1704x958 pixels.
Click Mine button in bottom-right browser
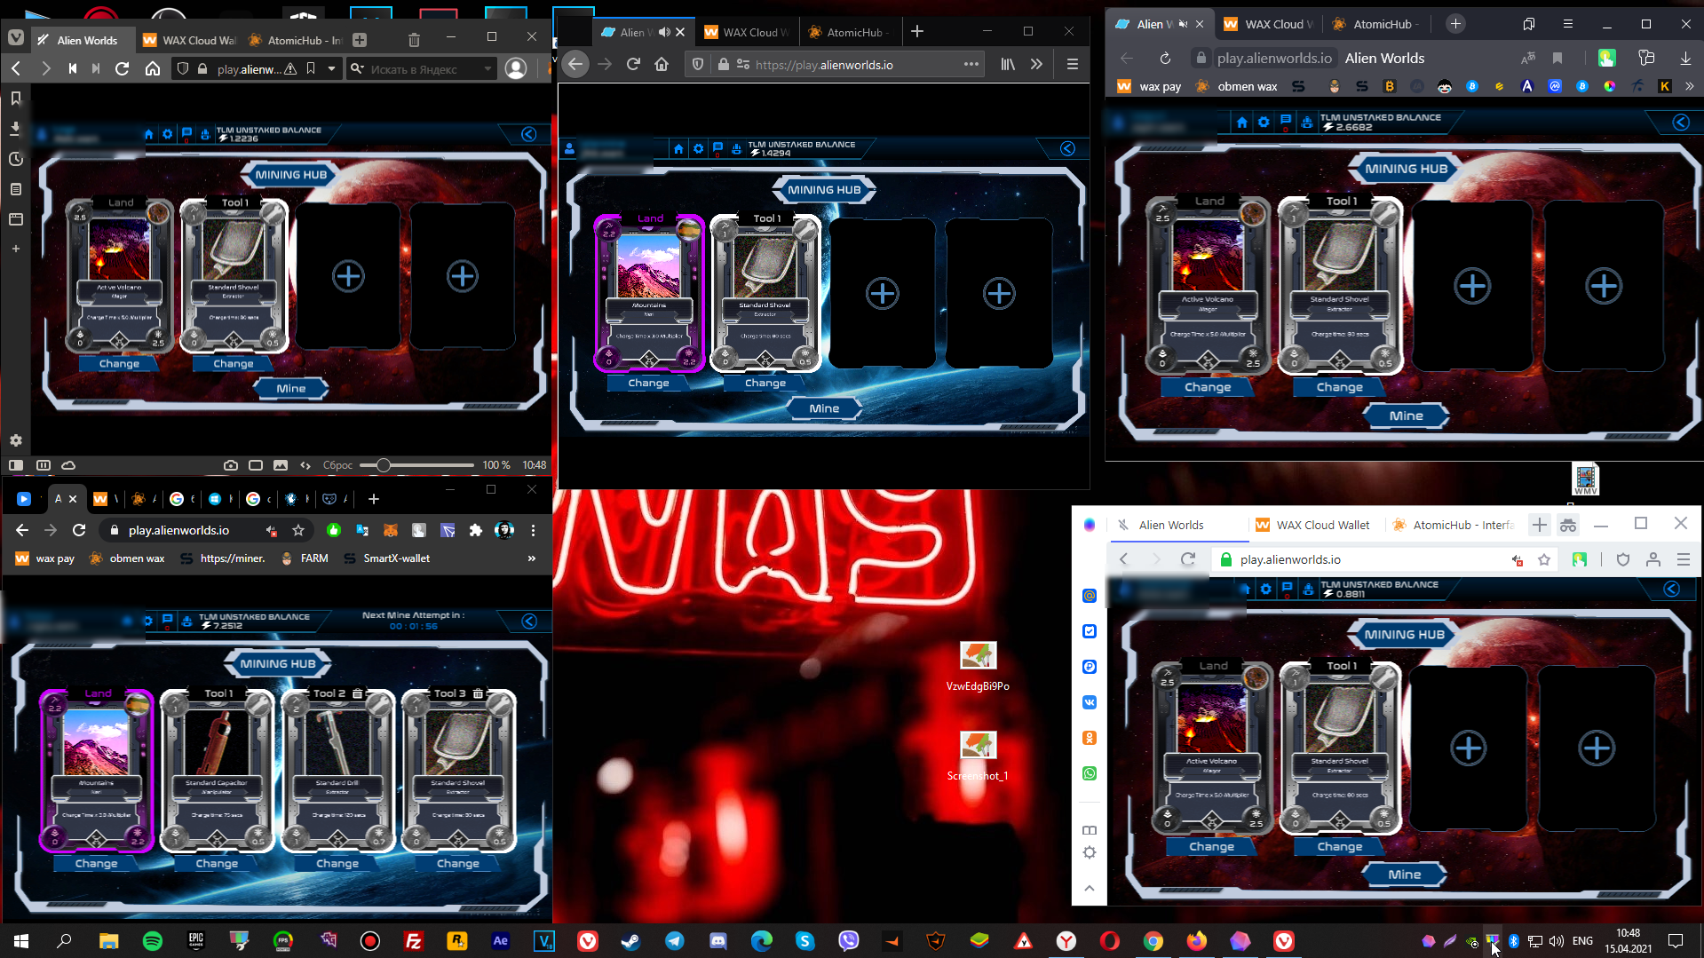[1405, 875]
